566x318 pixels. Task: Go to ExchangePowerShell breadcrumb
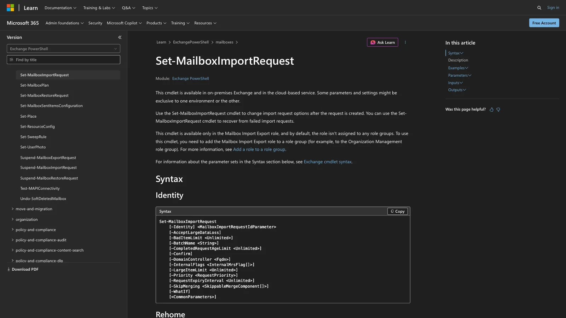pos(191,42)
